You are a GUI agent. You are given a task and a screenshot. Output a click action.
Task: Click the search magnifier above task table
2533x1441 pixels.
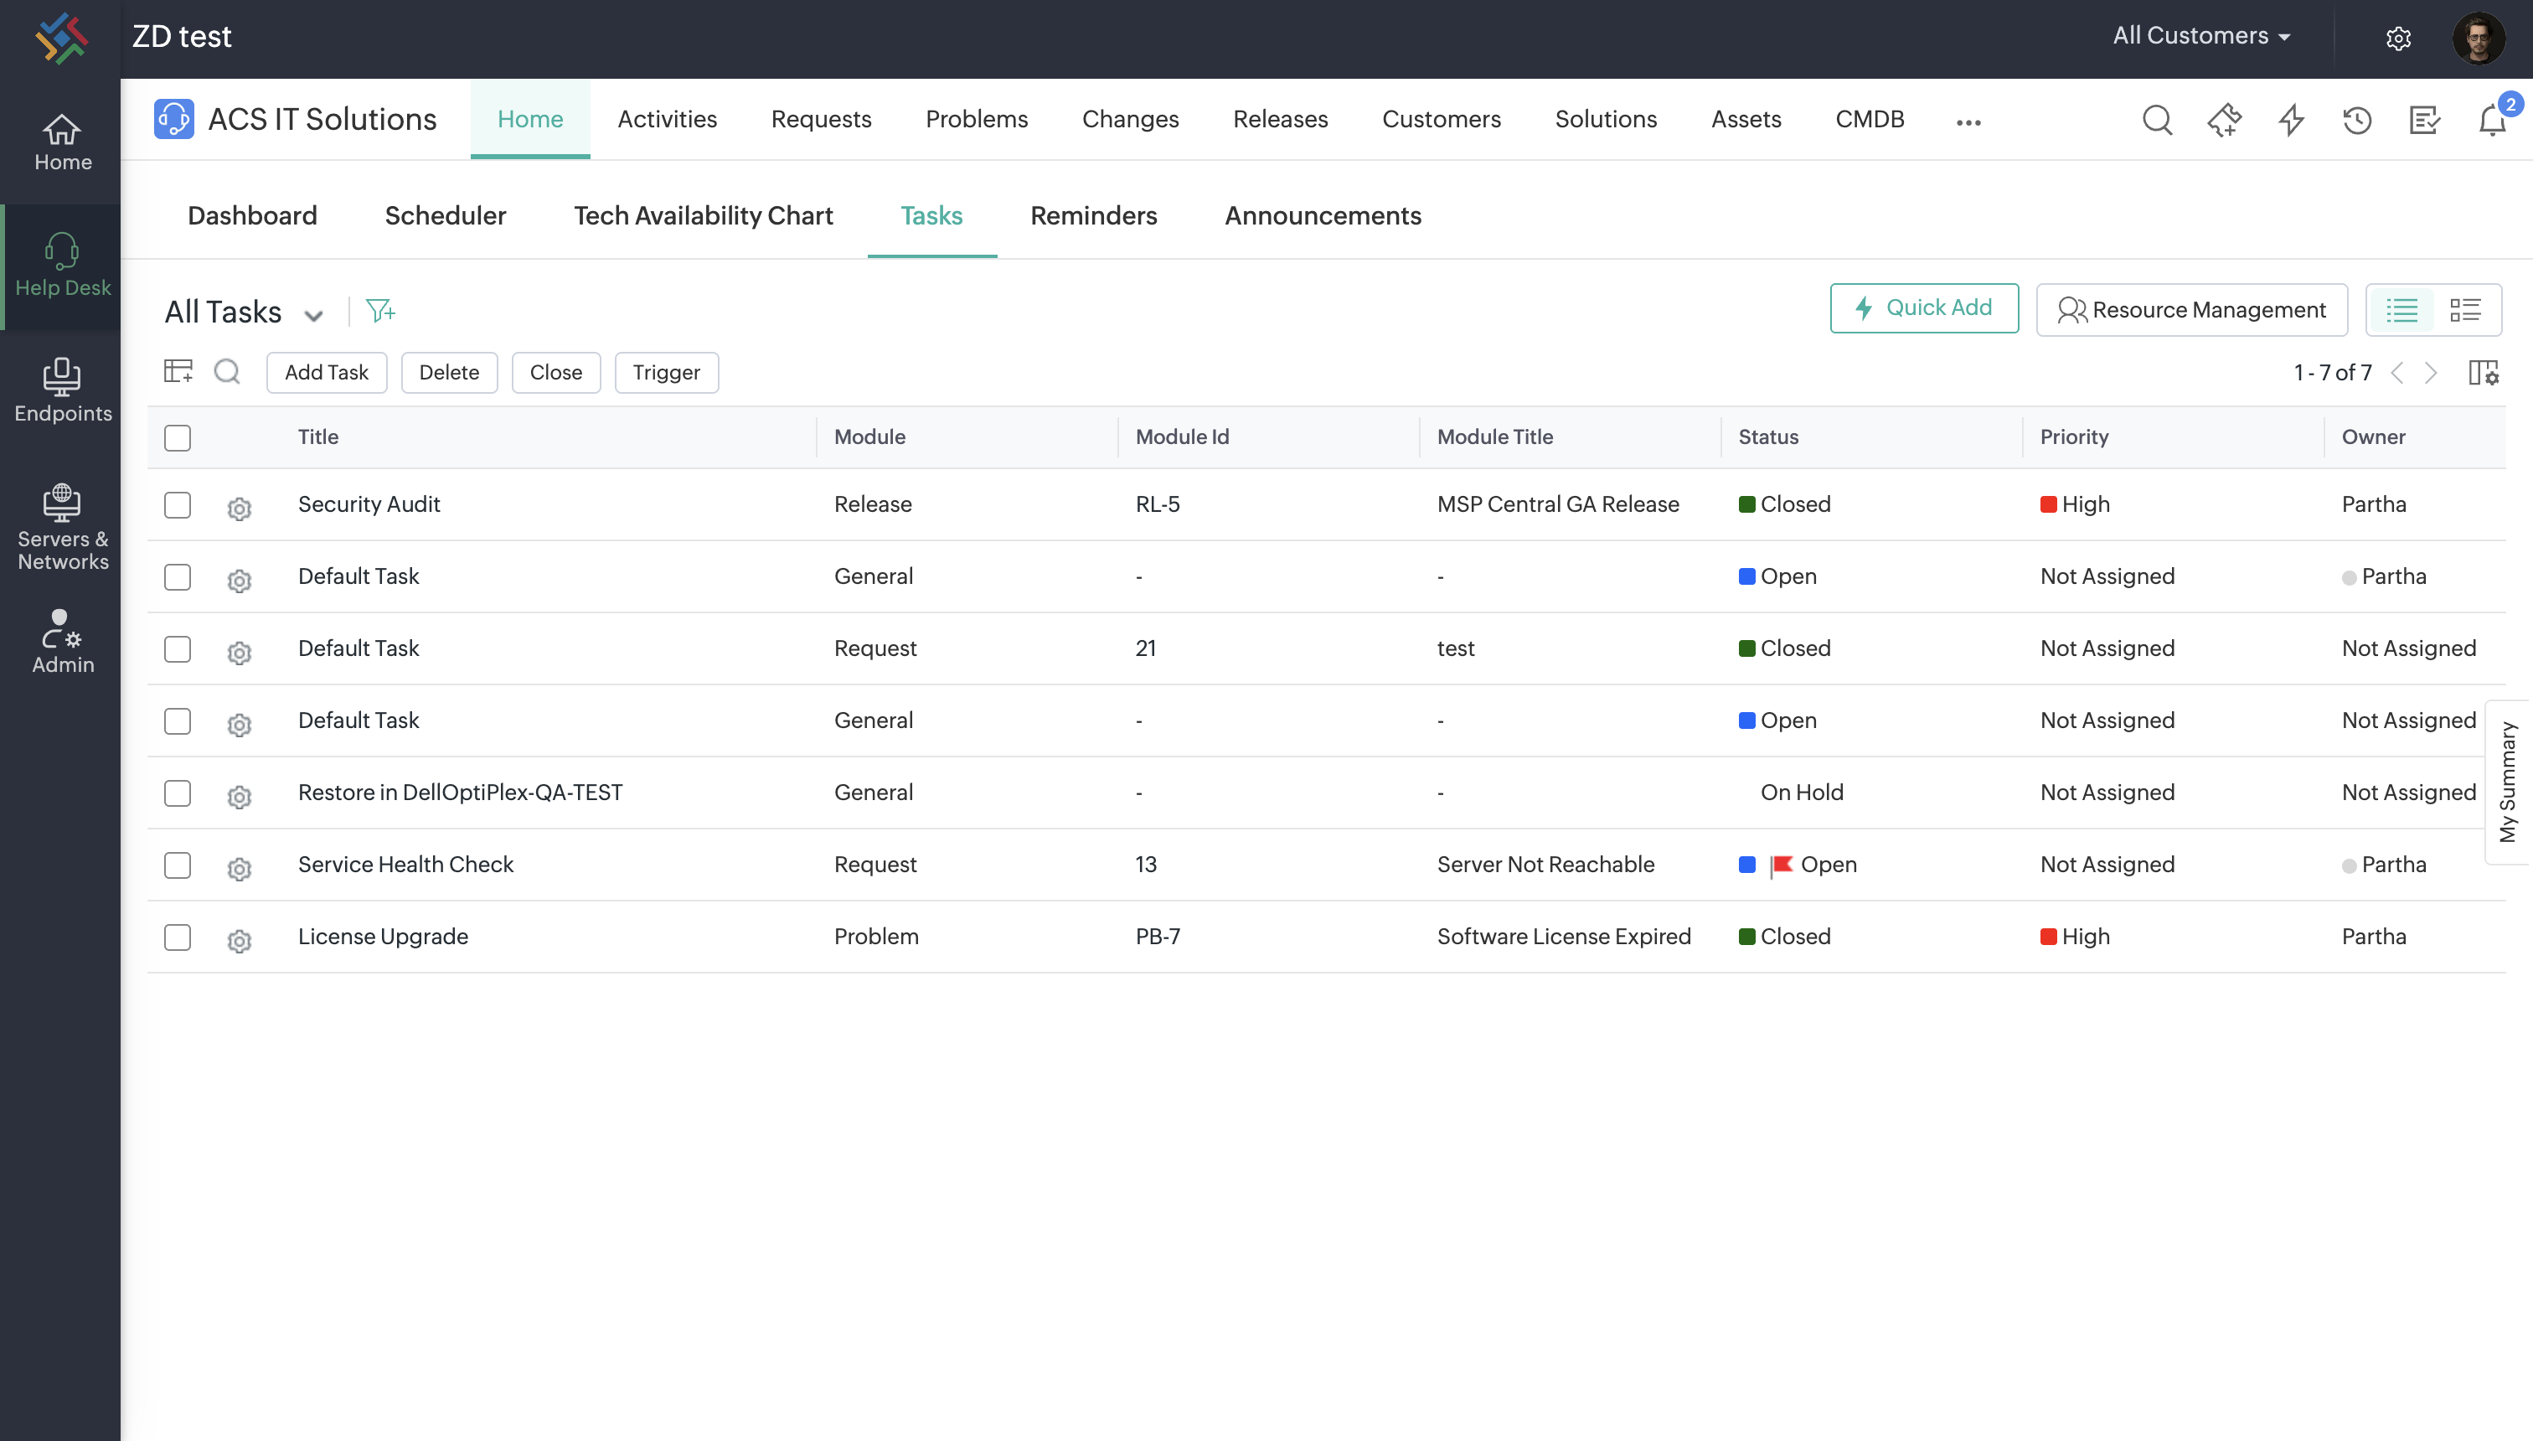click(x=227, y=372)
